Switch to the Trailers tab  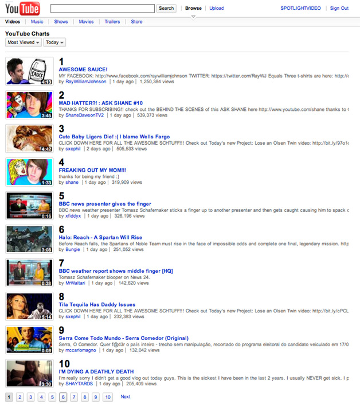(112, 22)
